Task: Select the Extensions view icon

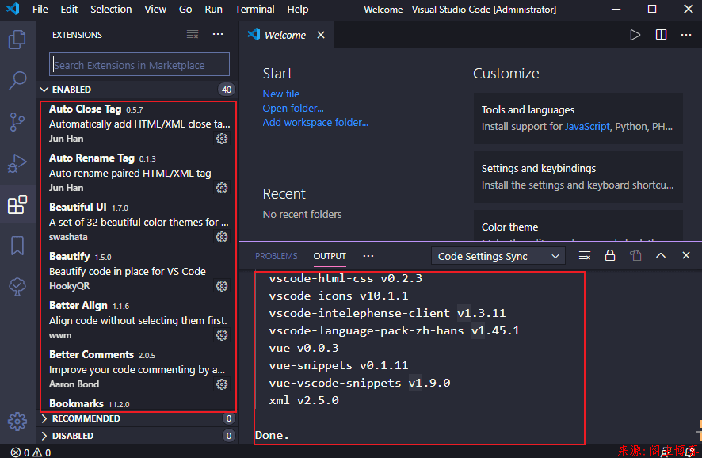Action: coord(17,204)
